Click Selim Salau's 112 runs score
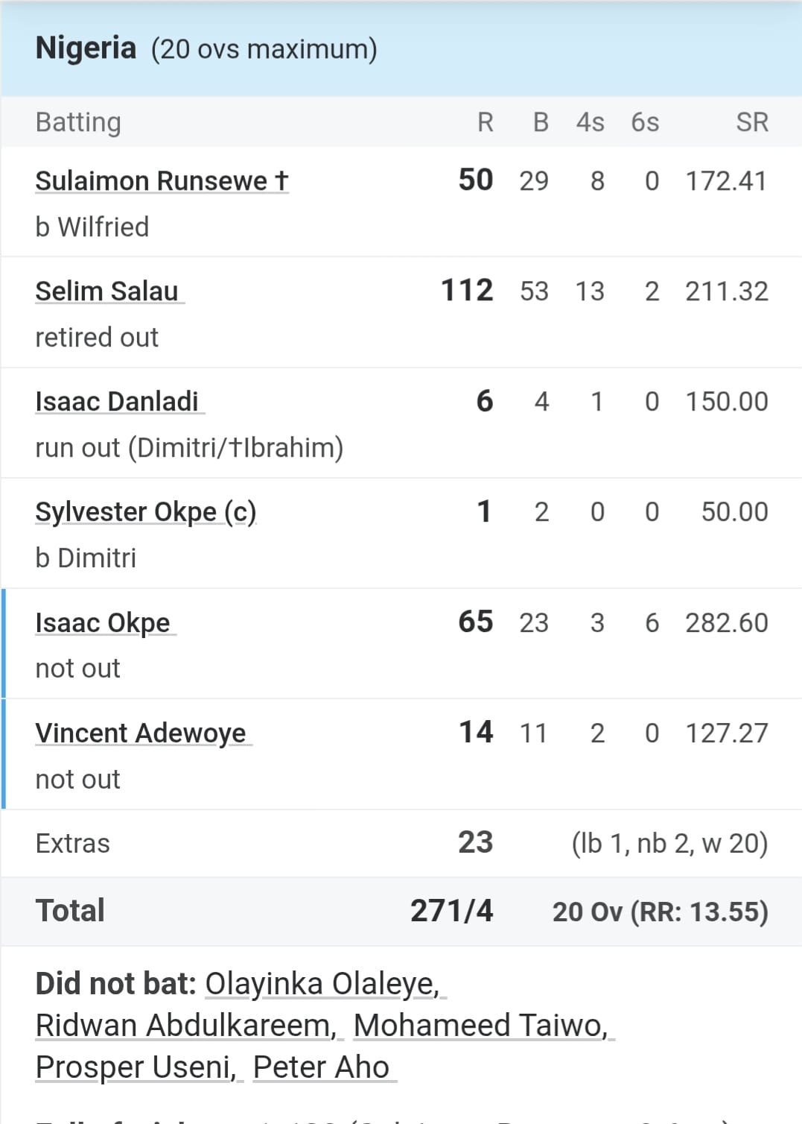802x1124 pixels. tap(467, 291)
